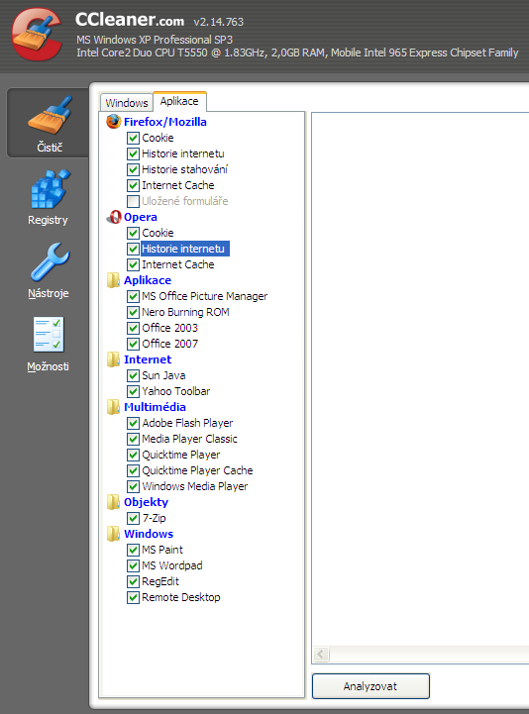Switch to the Windows tab
529x714 pixels.
[x=127, y=103]
